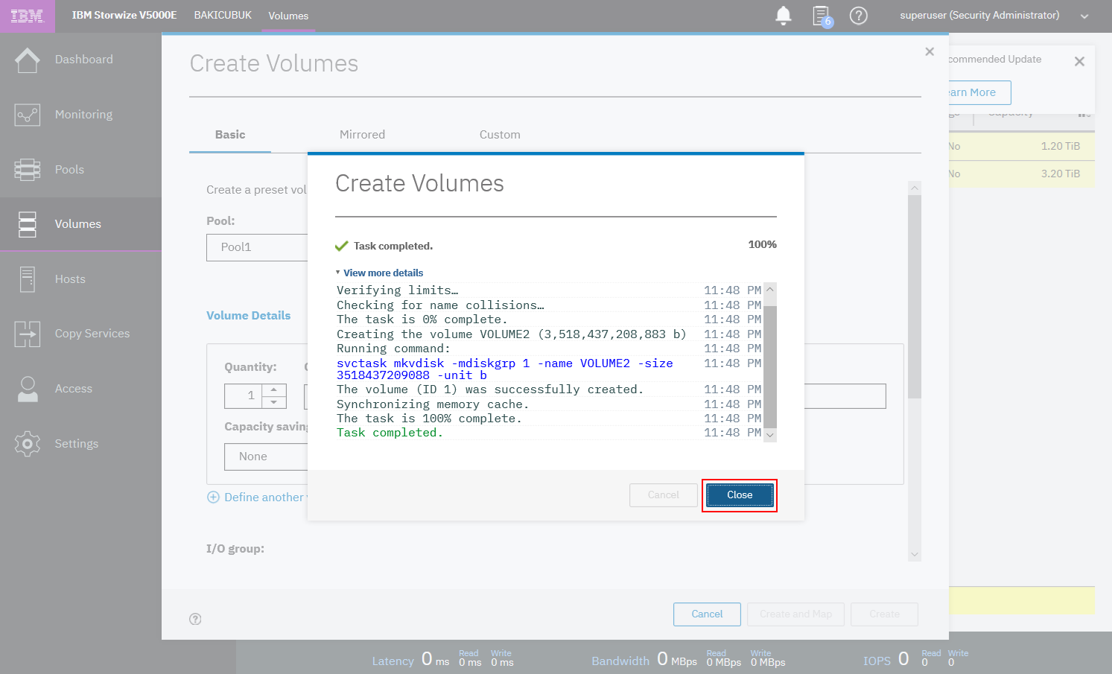Click the green task completed checkmark
Image resolution: width=1112 pixels, height=674 pixels.
tap(342, 246)
